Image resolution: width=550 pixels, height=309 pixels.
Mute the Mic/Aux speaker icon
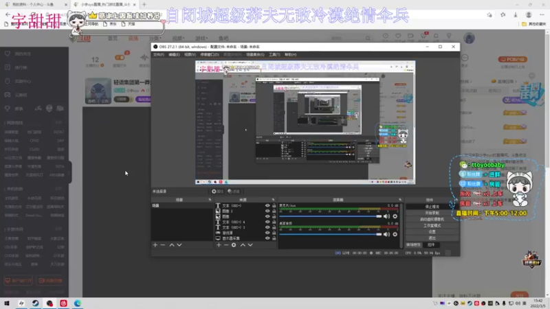click(x=386, y=216)
